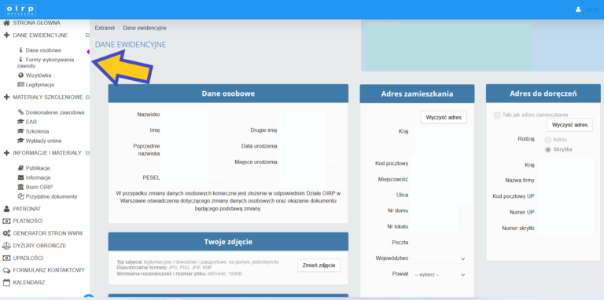The image size is (604, 300).
Task: Click 'Wyczyść adres' under Adres zamieszkania
Action: 444,117
